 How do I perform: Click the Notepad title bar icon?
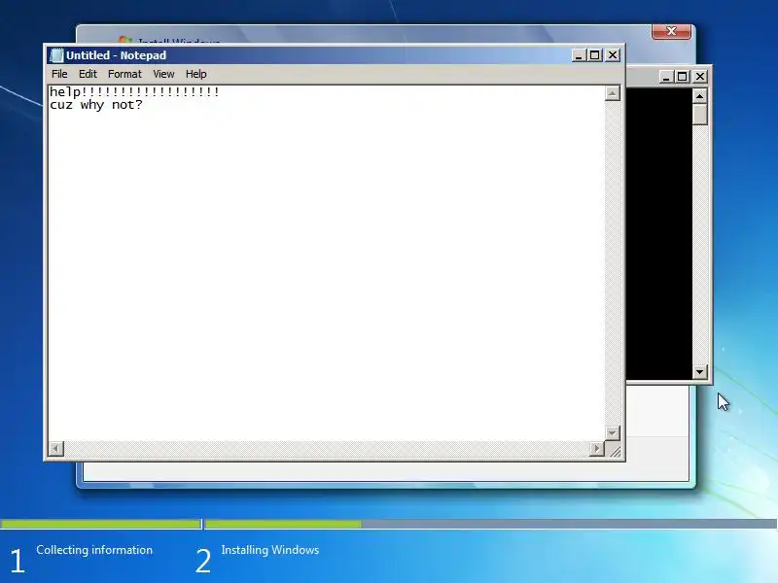pos(57,55)
